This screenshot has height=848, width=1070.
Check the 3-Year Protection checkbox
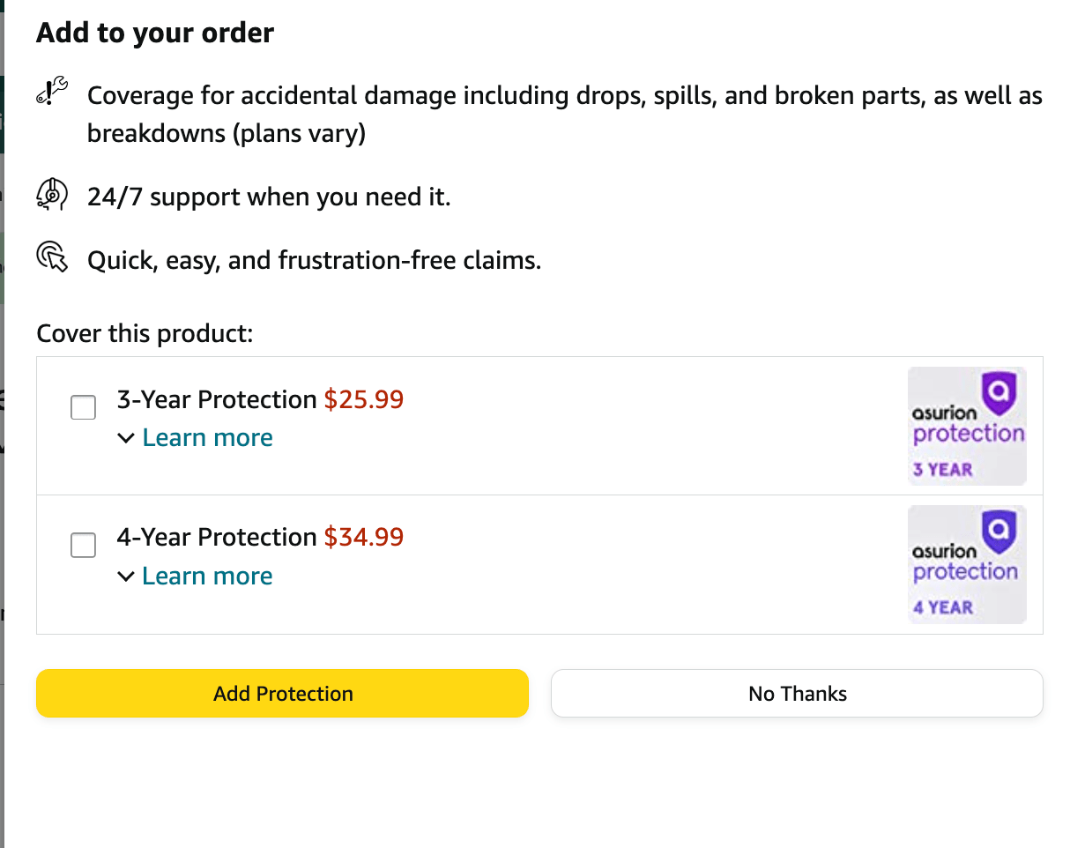pyautogui.click(x=83, y=407)
